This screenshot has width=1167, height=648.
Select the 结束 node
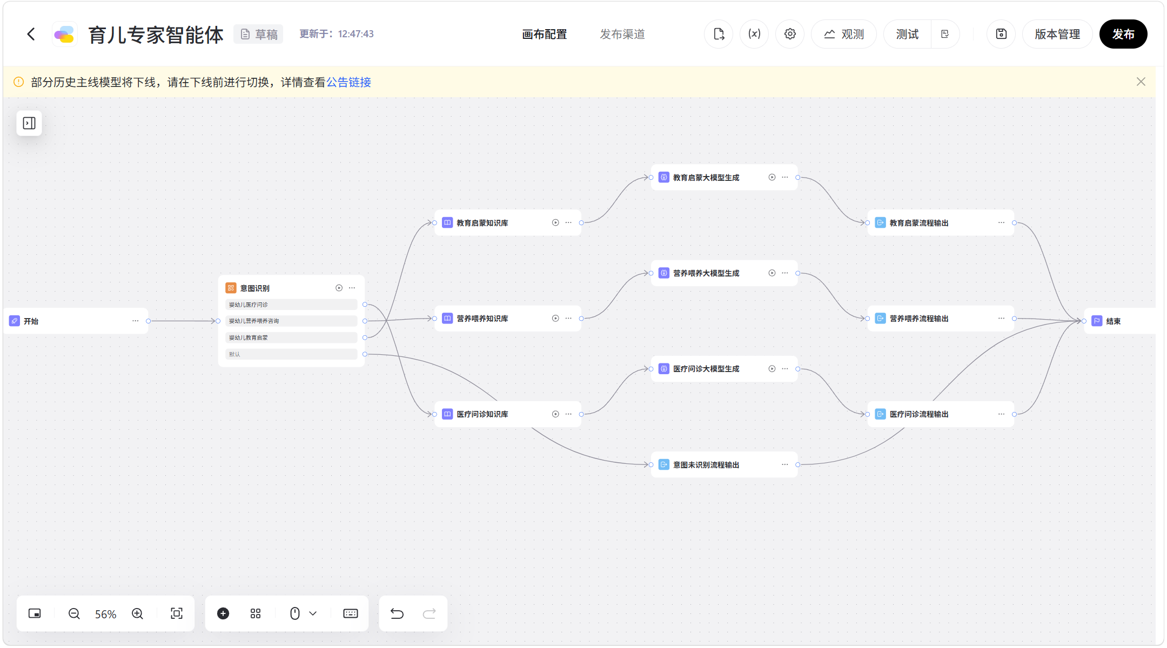coord(1120,321)
